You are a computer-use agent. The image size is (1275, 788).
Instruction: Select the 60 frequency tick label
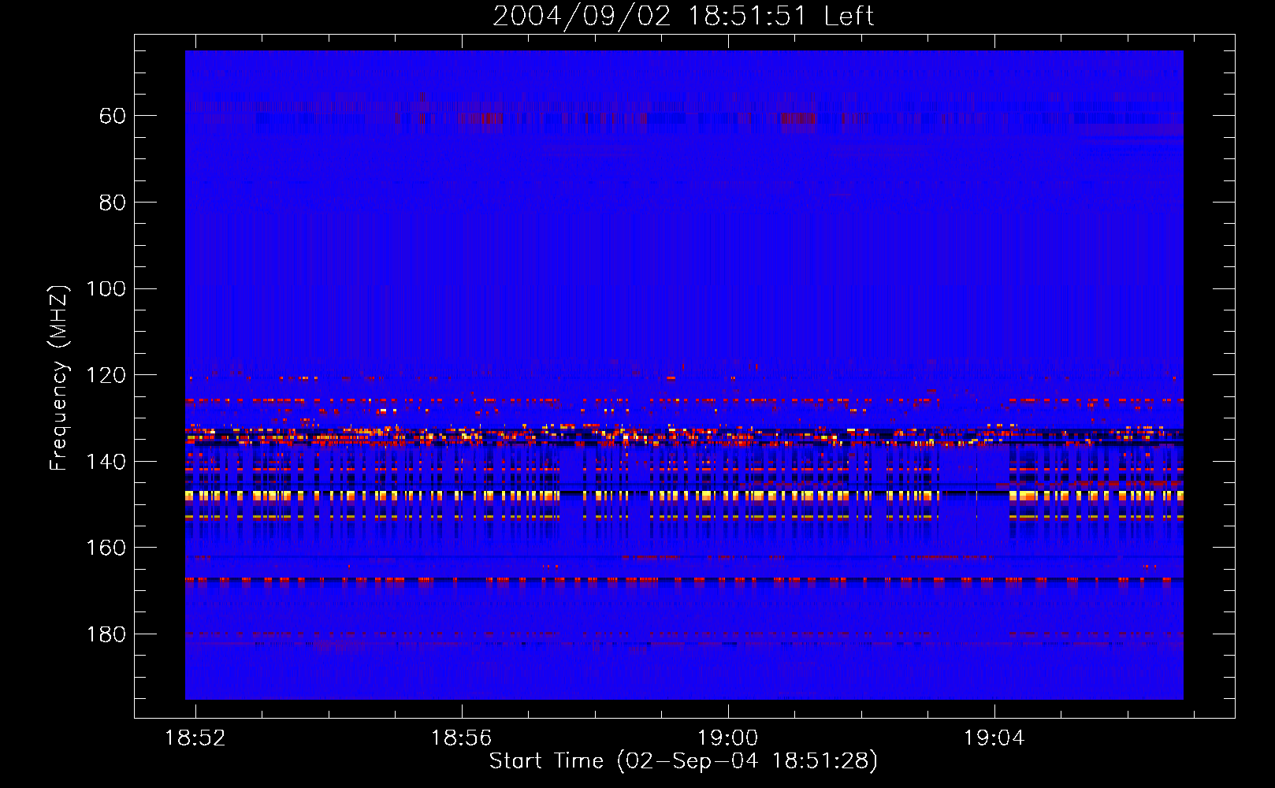click(113, 116)
